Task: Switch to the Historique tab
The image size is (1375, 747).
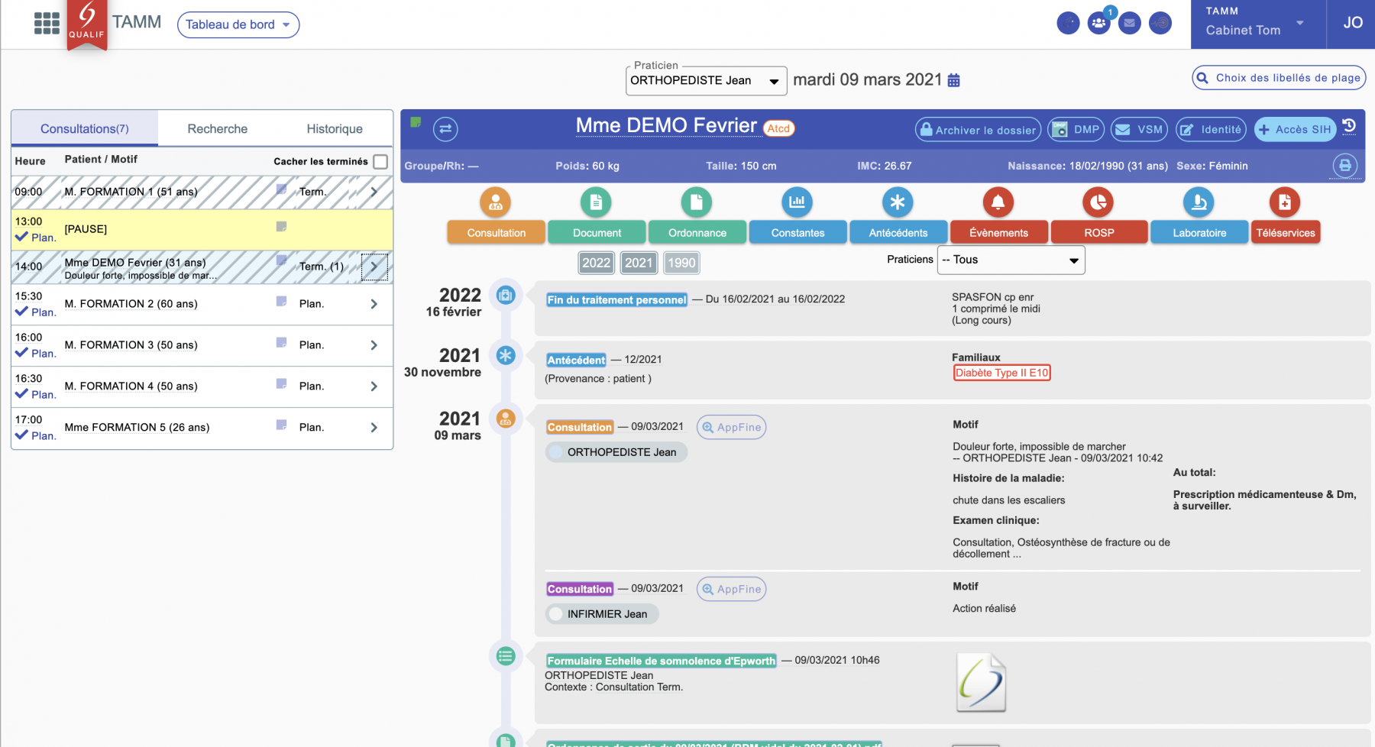Action: [335, 128]
